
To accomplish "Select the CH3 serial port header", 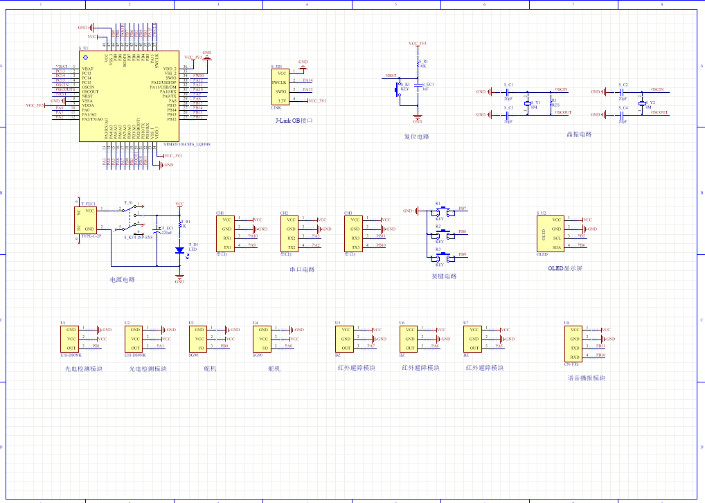I will (355, 233).
